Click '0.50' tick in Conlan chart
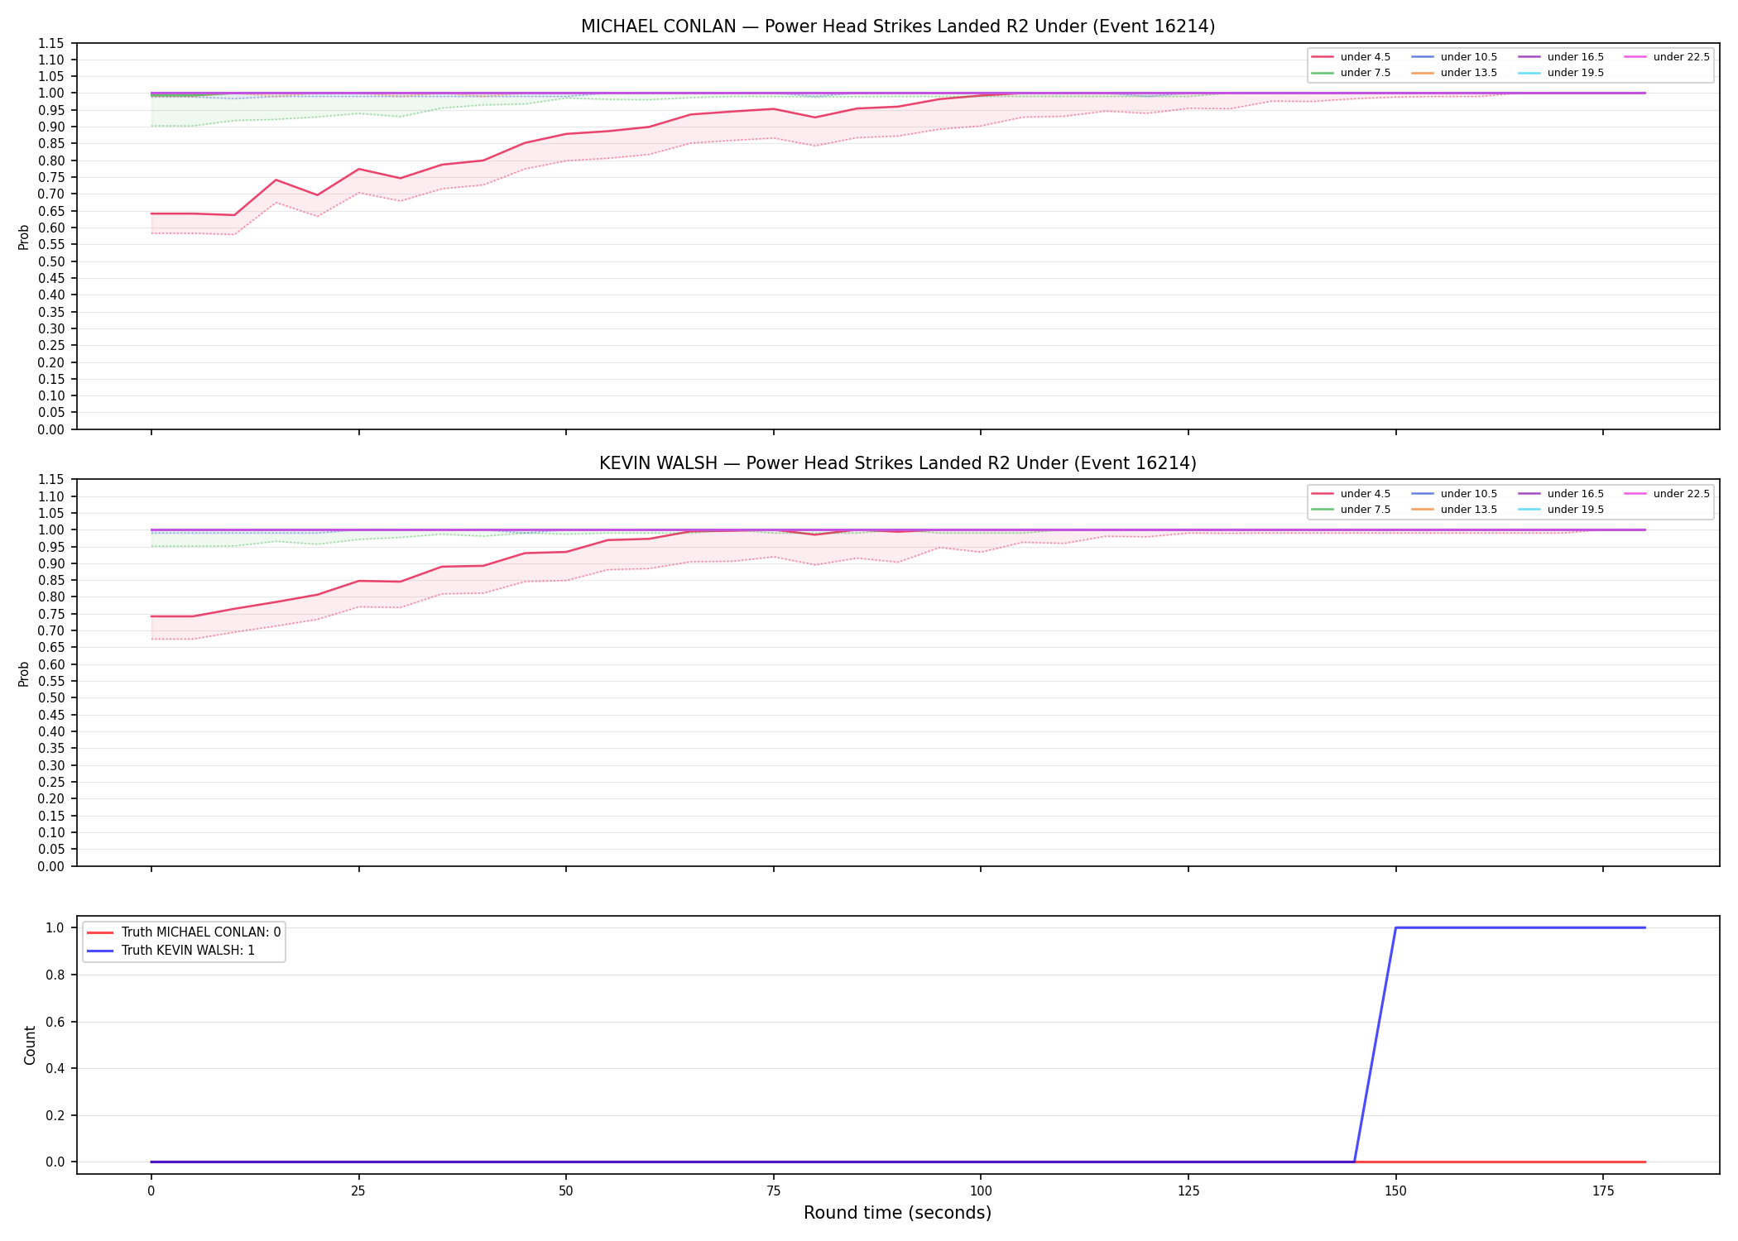The image size is (1738, 1241). pyautogui.click(x=53, y=261)
